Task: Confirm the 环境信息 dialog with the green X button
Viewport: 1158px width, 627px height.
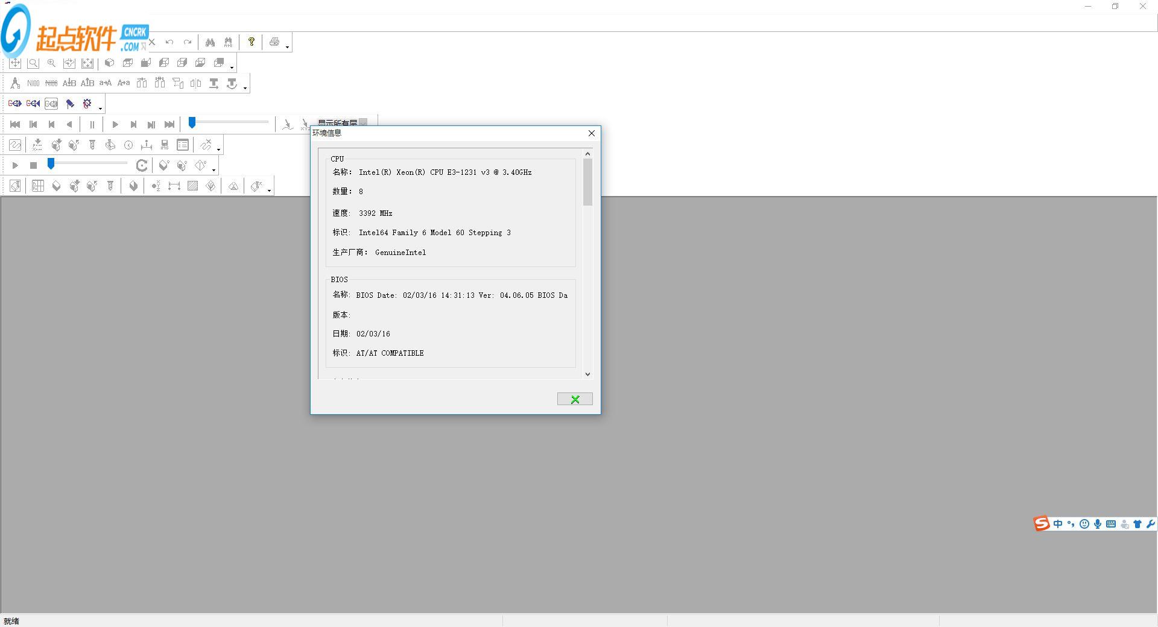Action: click(575, 399)
